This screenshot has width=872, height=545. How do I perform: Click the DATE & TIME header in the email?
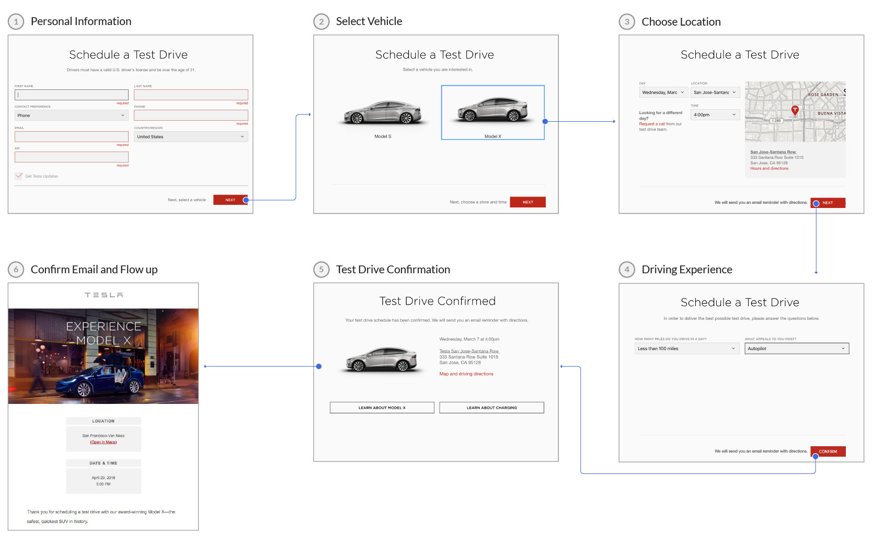[104, 463]
